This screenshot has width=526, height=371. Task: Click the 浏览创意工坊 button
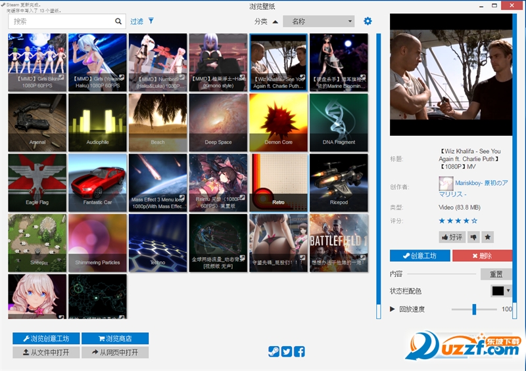coord(46,339)
